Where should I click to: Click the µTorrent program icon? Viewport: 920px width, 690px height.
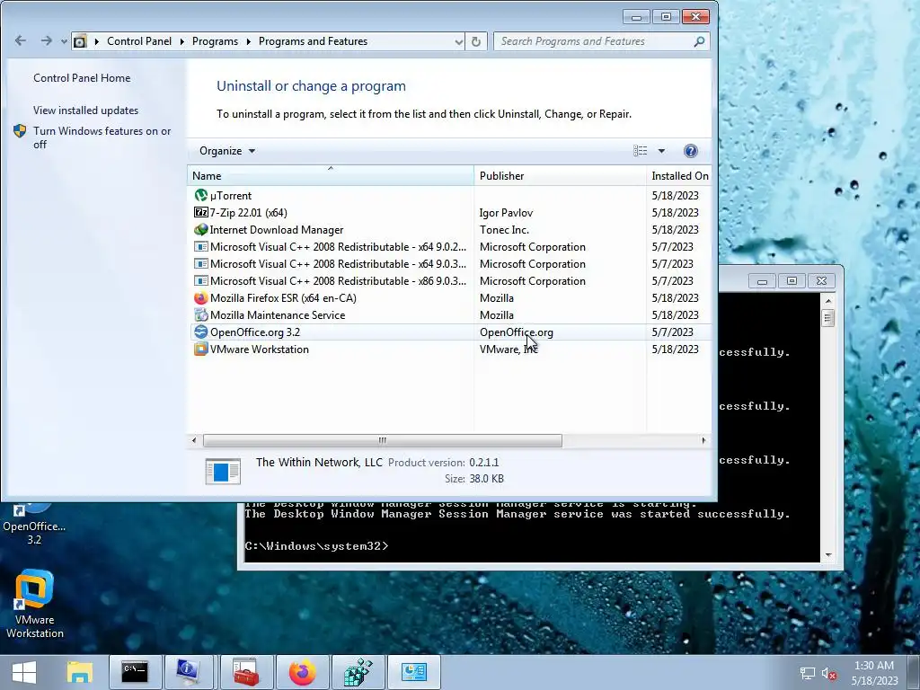[200, 195]
